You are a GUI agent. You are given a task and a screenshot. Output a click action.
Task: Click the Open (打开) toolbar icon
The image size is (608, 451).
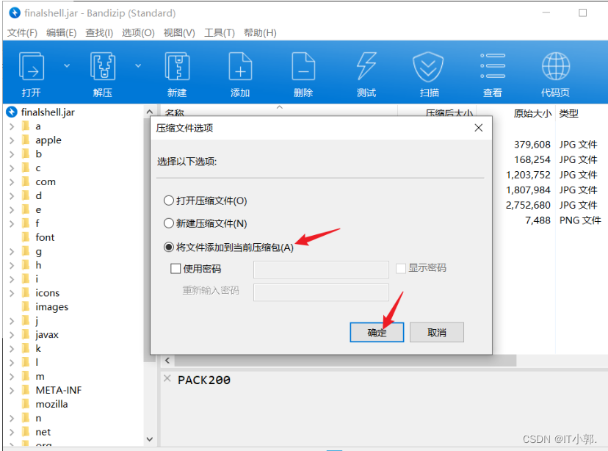(x=32, y=67)
